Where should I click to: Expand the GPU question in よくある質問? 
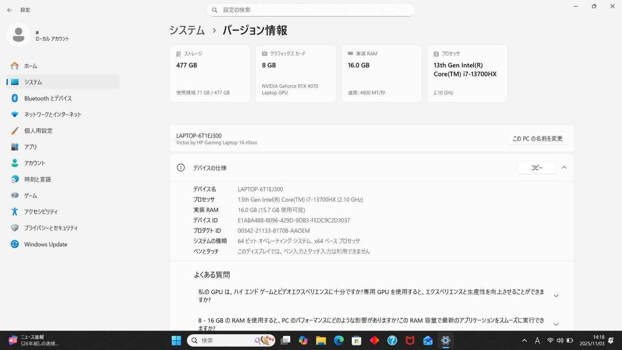(556, 296)
